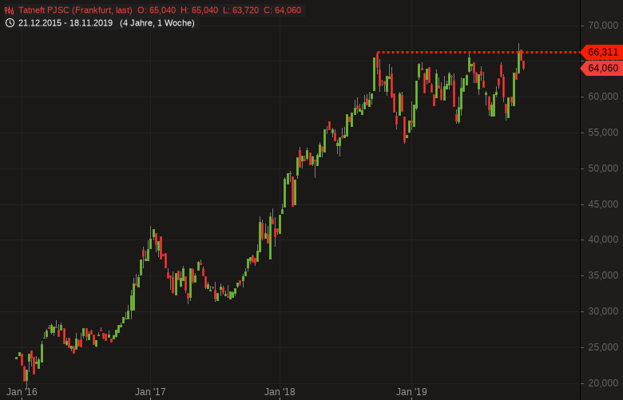Click the 70,000 price axis label
Viewport: 623px width, 400px height.
[603, 26]
